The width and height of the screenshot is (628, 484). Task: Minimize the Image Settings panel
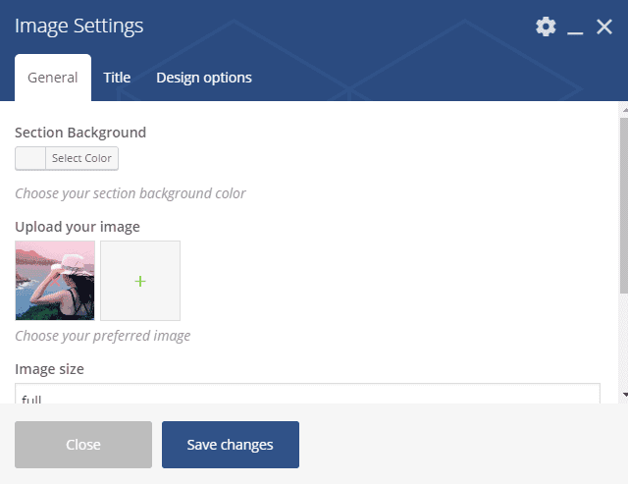coord(575,27)
